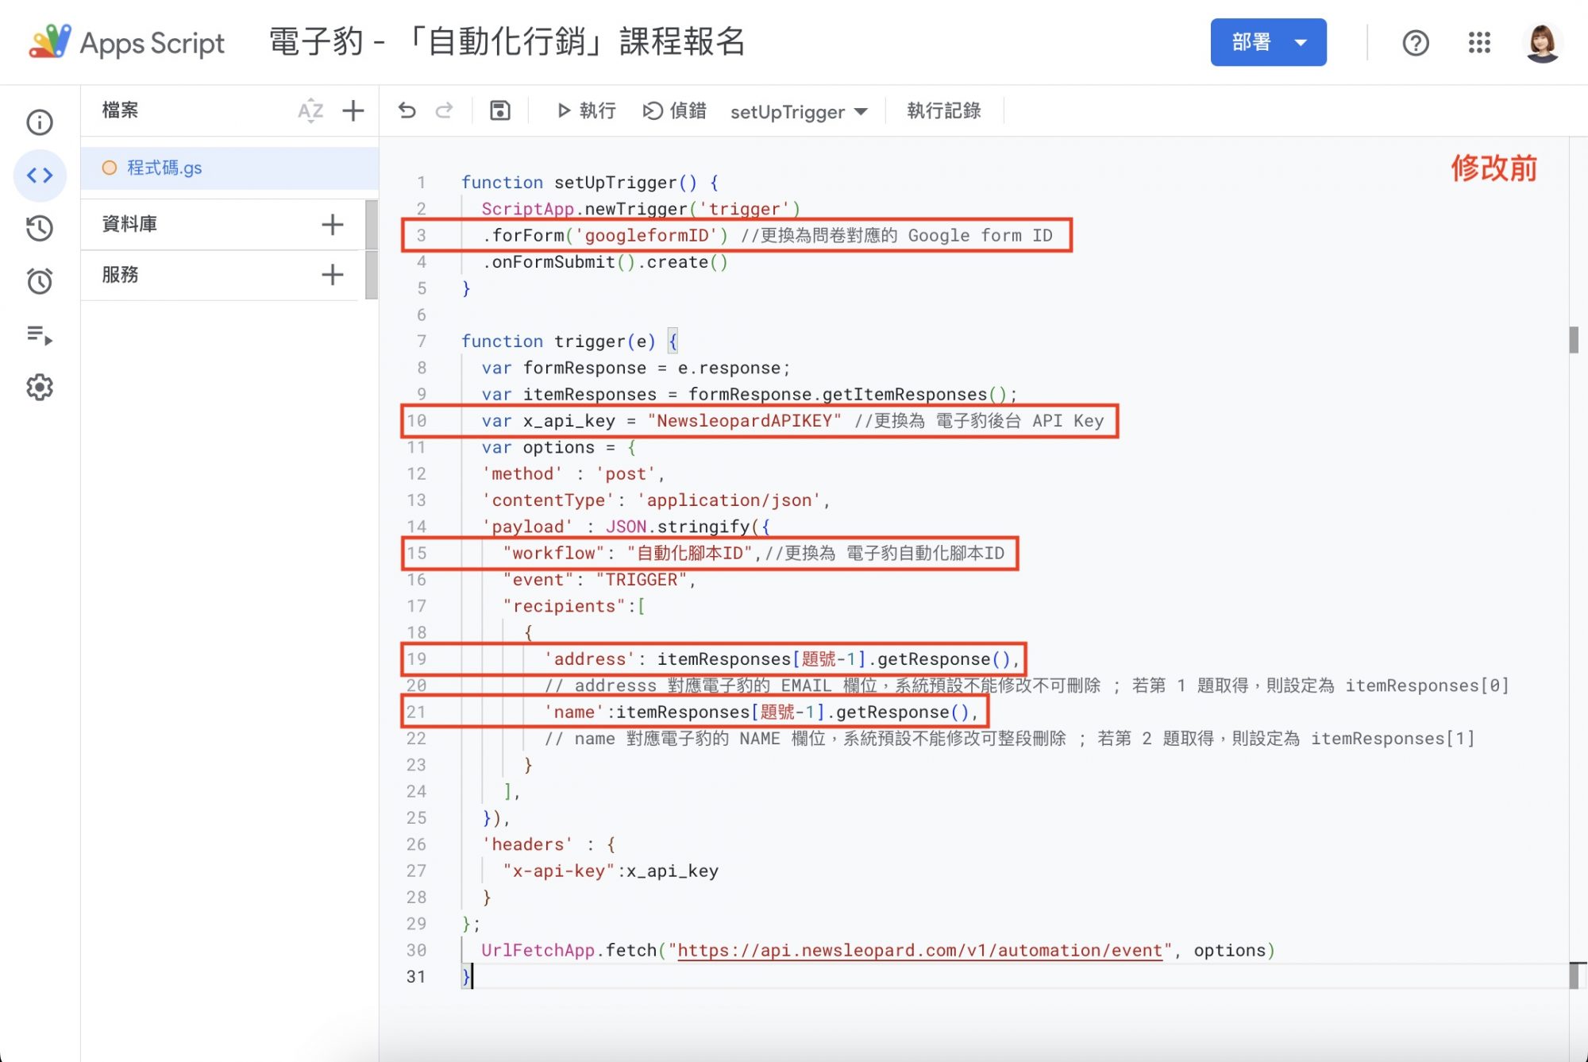Click line number 10 in the gutter

click(417, 420)
